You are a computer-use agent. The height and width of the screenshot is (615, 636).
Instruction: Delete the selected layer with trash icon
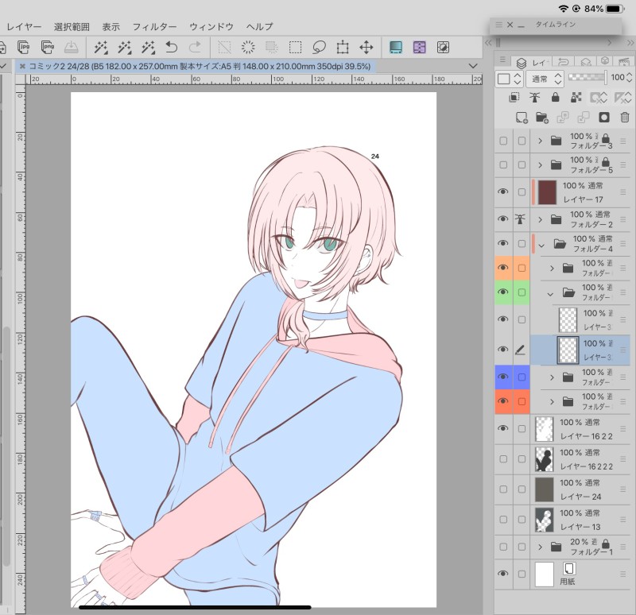625,118
